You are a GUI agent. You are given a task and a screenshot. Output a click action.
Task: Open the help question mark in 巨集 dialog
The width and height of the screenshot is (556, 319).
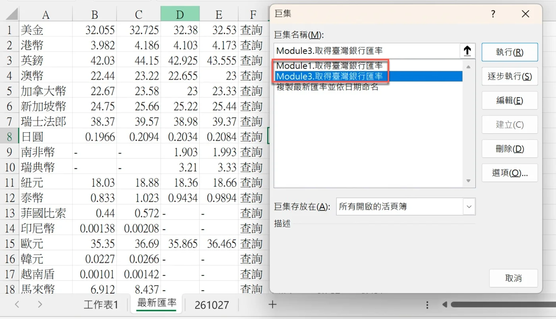[493, 14]
